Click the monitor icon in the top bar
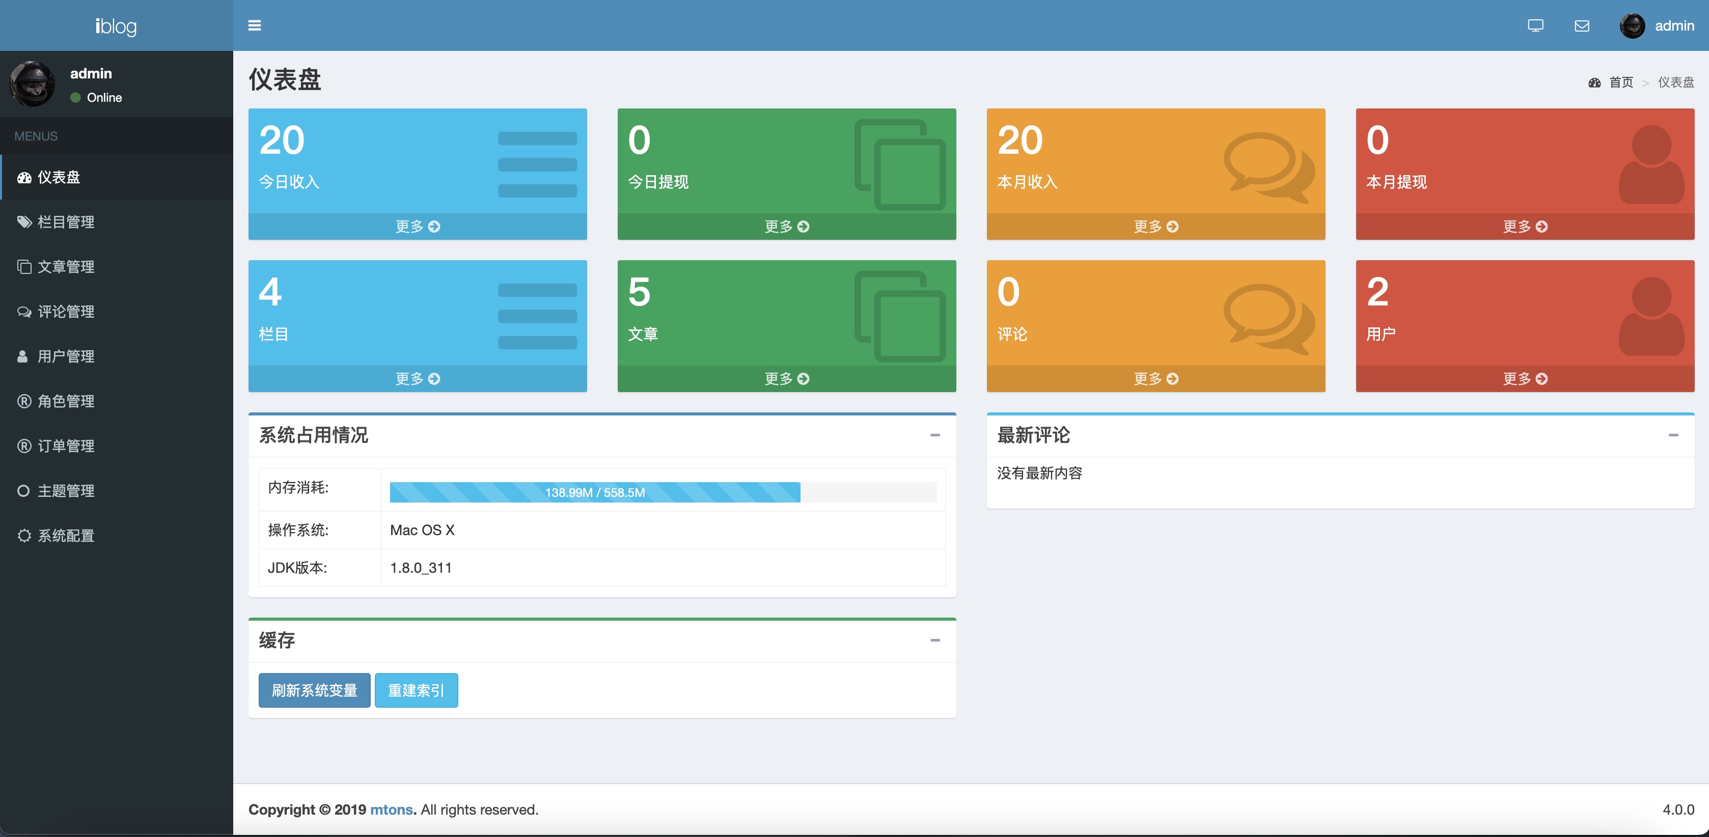The image size is (1709, 837). click(x=1535, y=26)
